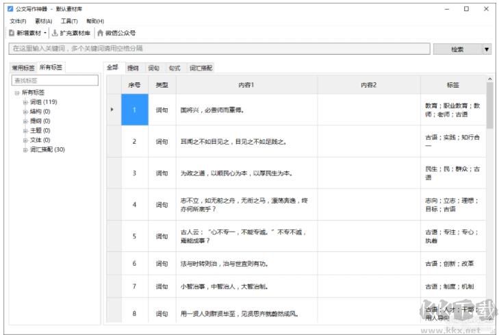499x335 pixels.
Task: Expand the 提纲 (0) tree node
Action: [x=25, y=121]
